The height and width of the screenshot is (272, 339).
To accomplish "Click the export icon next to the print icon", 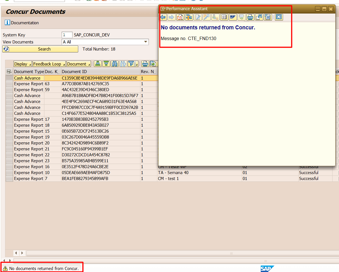I will coord(153,64).
